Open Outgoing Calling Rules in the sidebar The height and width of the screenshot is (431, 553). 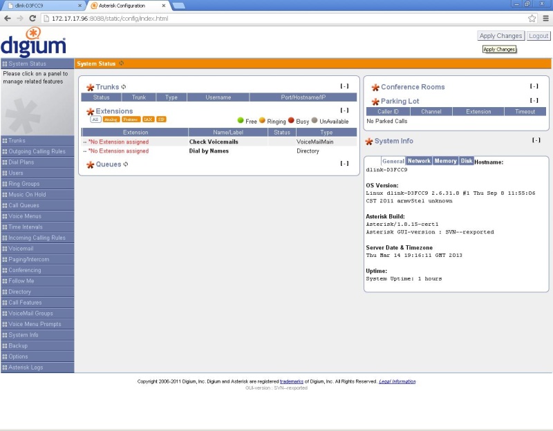coord(37,151)
